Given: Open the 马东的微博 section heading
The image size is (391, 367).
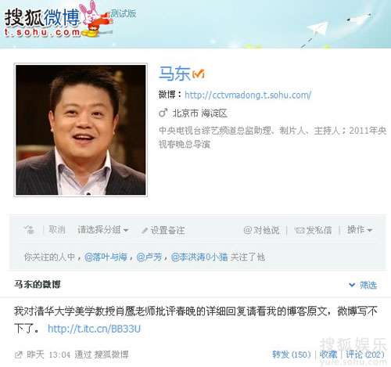Looking at the screenshot, I should [38, 284].
